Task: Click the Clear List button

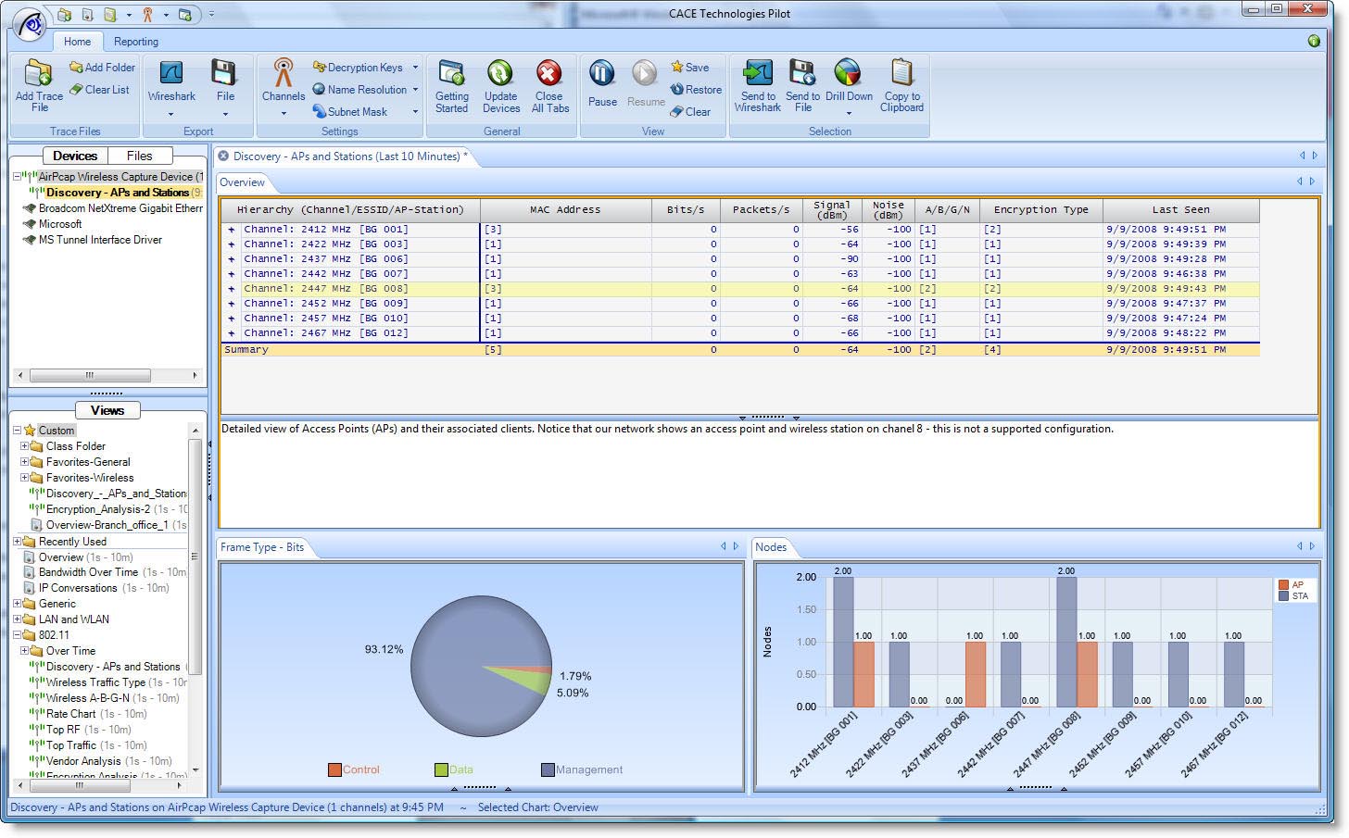Action: pyautogui.click(x=100, y=90)
